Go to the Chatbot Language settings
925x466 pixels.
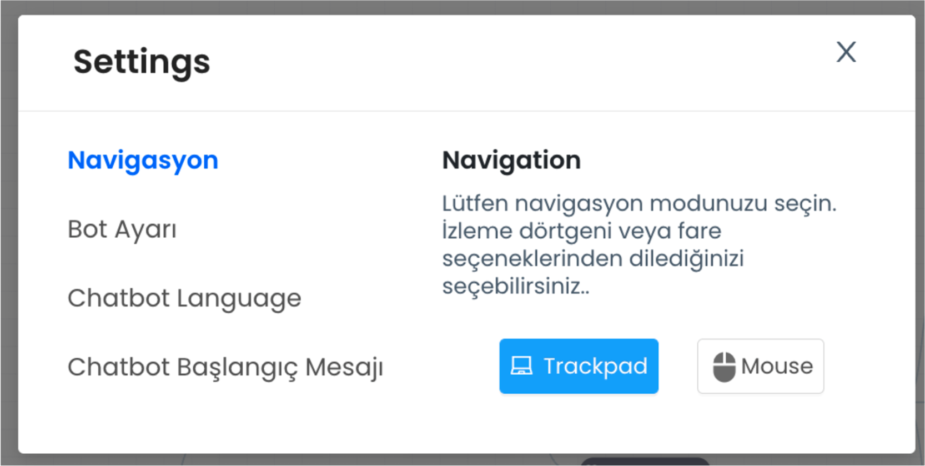[184, 298]
